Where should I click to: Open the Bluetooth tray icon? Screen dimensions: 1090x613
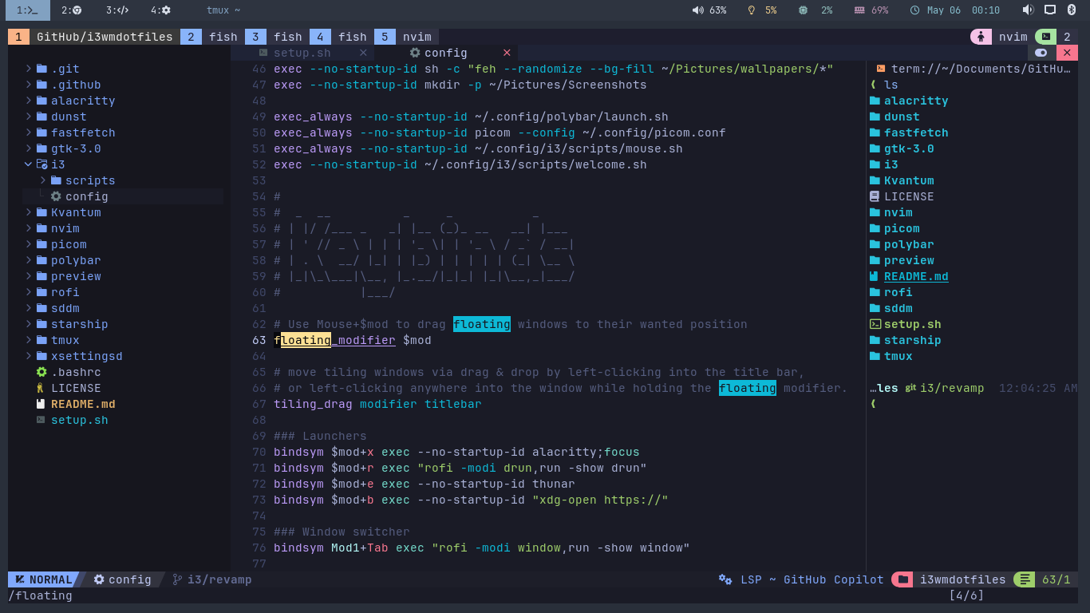(x=1072, y=10)
